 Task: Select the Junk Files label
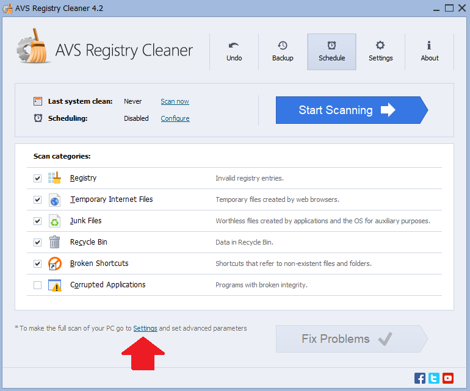[85, 221]
